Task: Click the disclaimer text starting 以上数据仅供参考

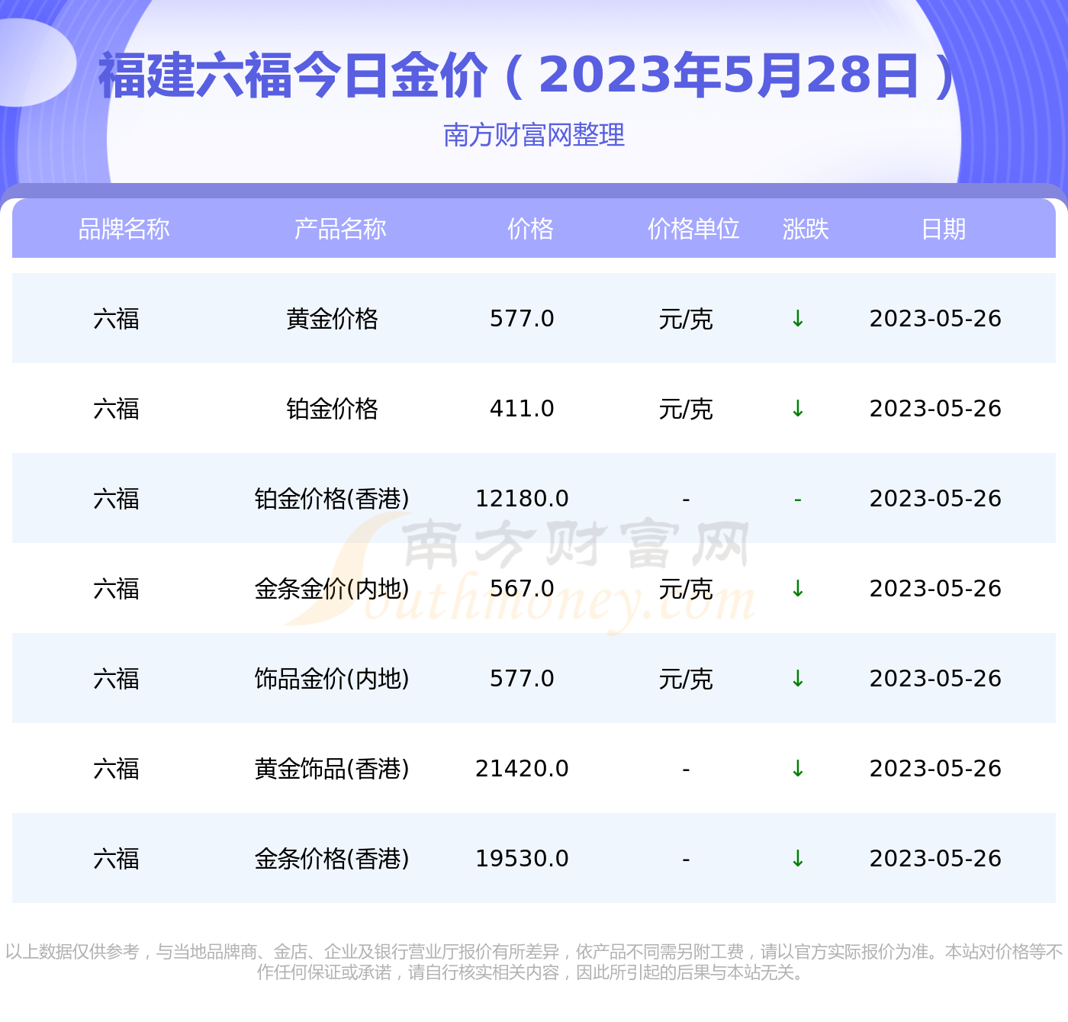Action: [534, 962]
